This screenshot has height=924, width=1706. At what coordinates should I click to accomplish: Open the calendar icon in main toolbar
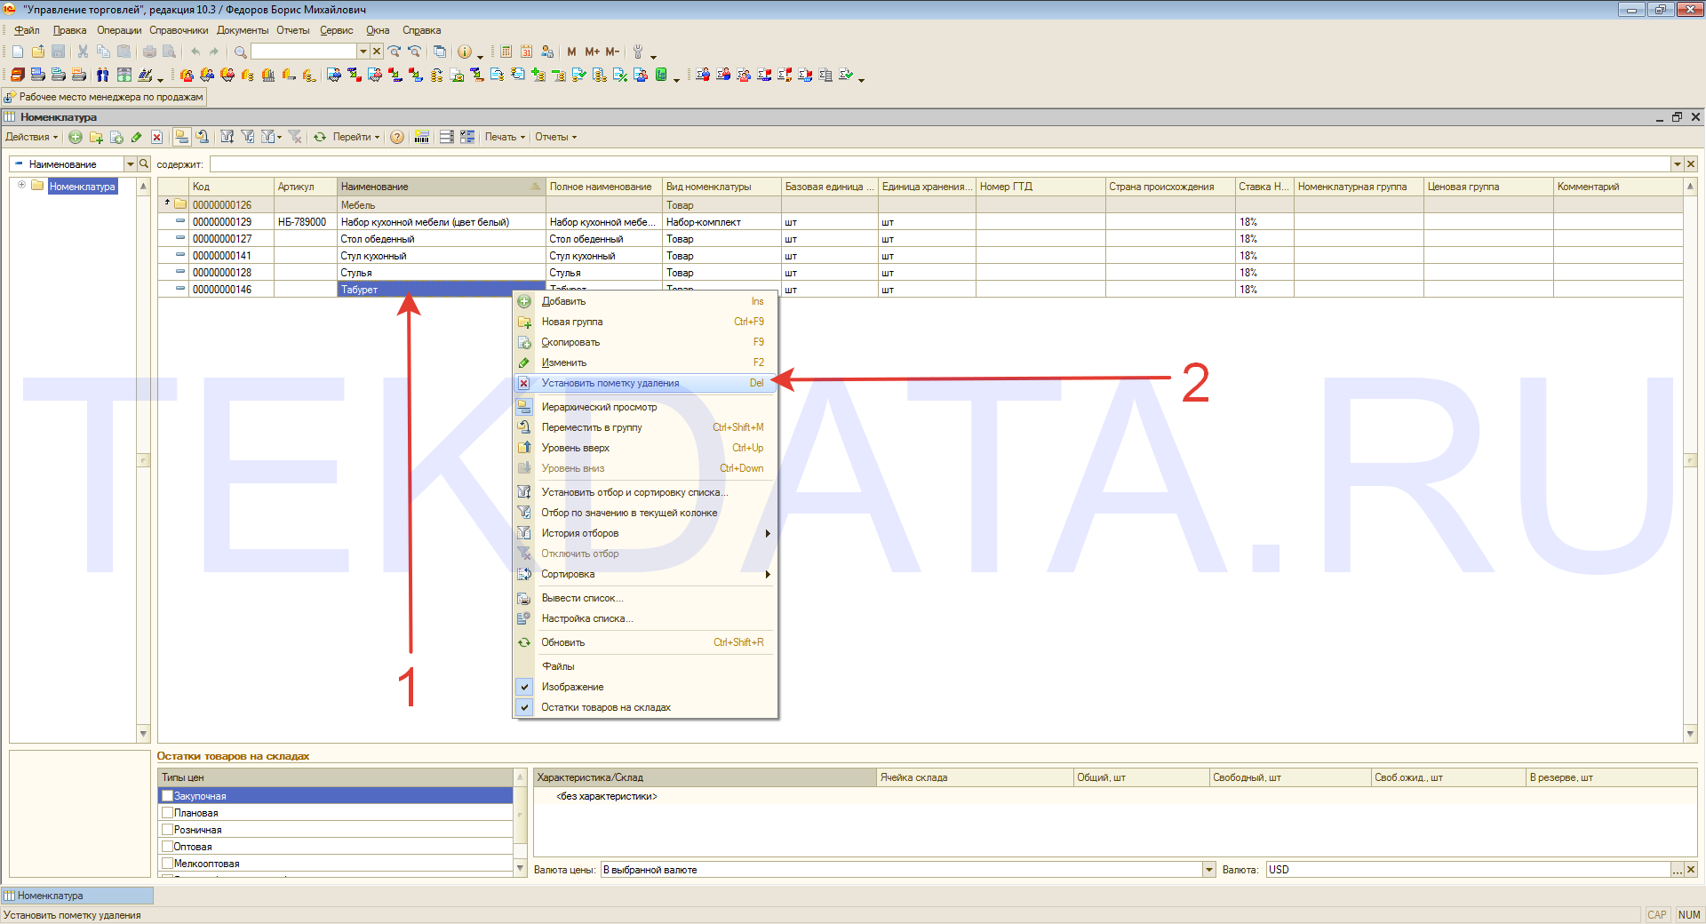point(526,52)
